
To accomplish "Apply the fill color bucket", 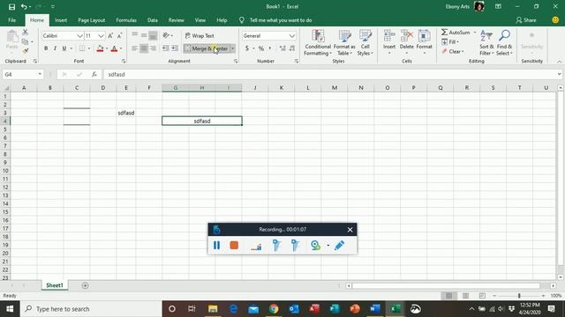I will coord(100,48).
